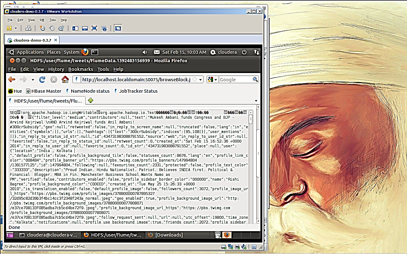The height and width of the screenshot is (254, 407).
Task: Close the cloudera-demo-0.3.7 tab
Action: pyautogui.click(x=56, y=40)
